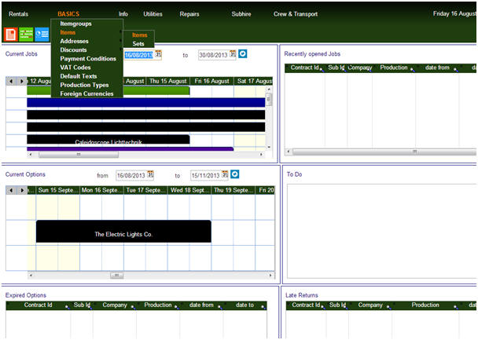This screenshot has width=478, height=340.
Task: Open calendar picker for Current Jobs to date
Action: [233, 54]
